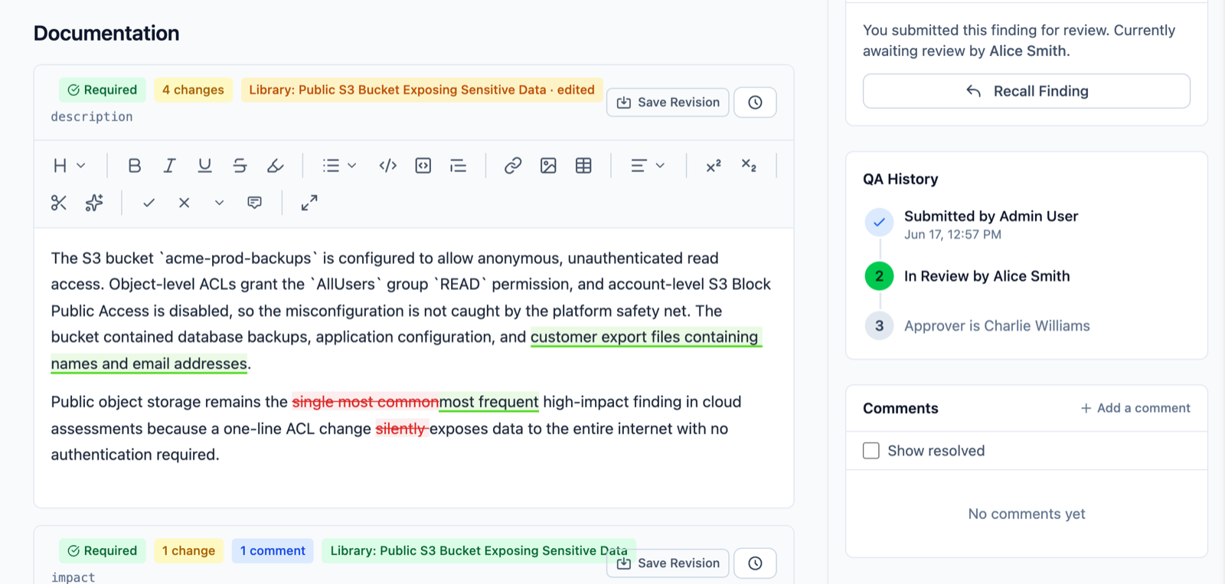Click the 'No comments yet' placeholder
1225x584 pixels.
coord(1027,514)
